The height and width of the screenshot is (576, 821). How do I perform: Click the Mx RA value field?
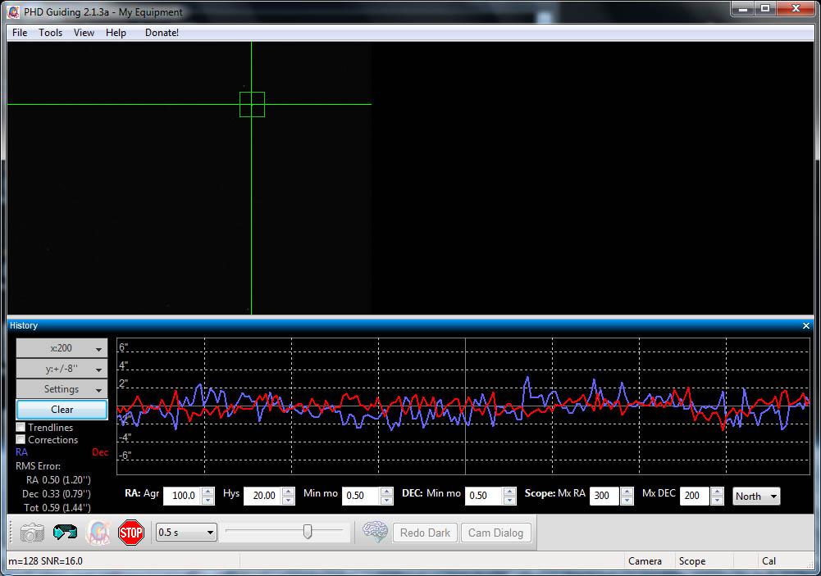(x=606, y=496)
